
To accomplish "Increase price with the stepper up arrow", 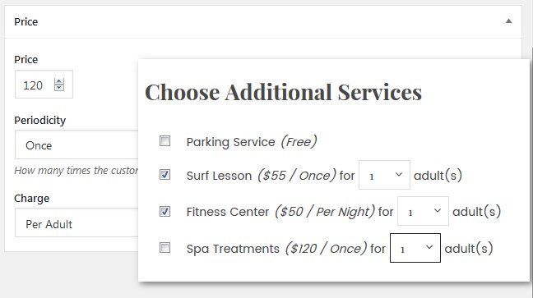I will [59, 81].
